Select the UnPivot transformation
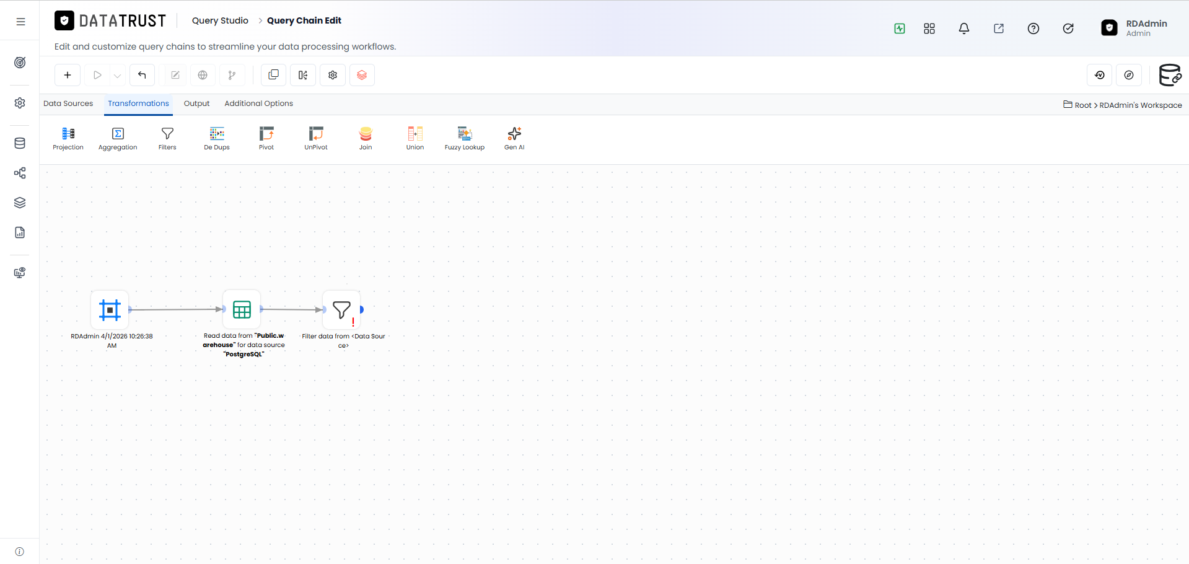 [x=316, y=138]
